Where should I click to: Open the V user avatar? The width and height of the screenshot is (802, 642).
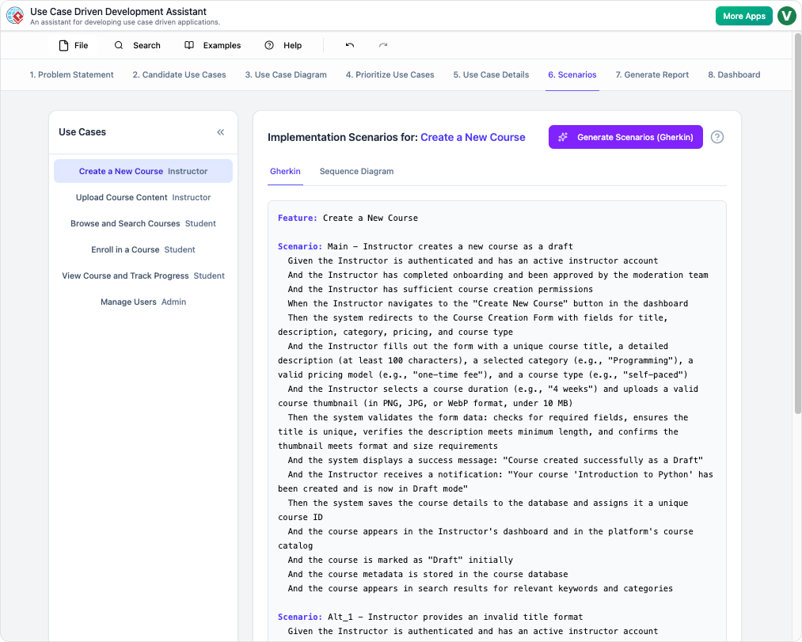[x=786, y=15]
